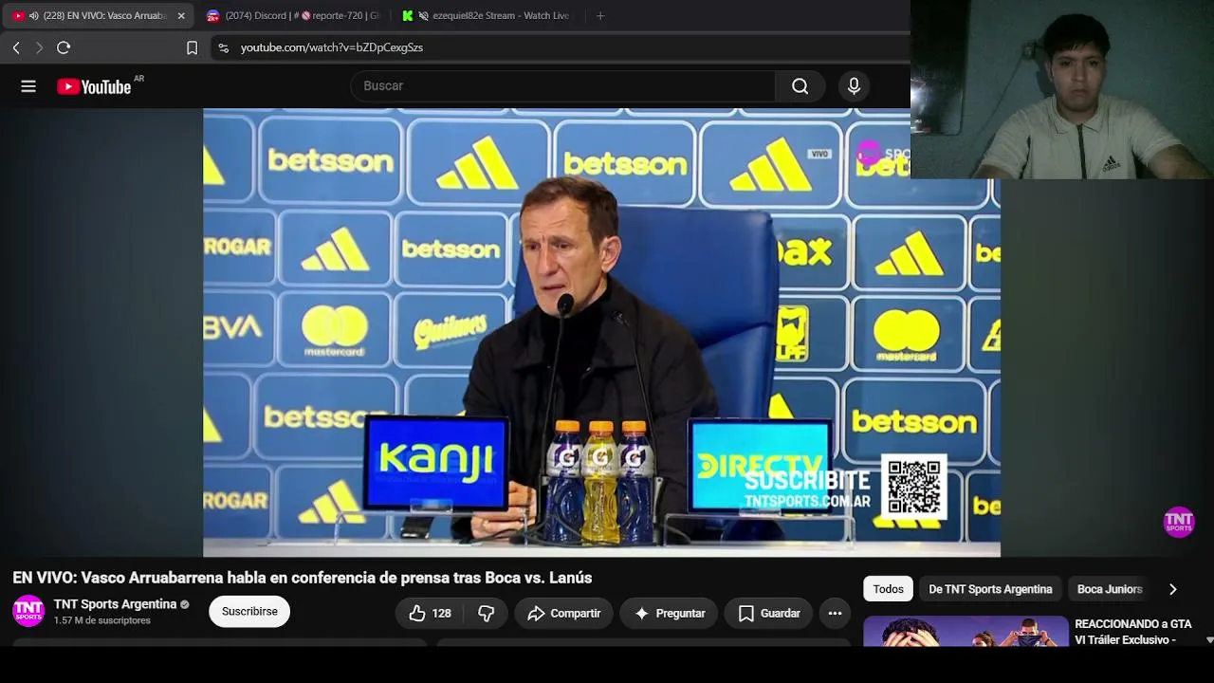Viewport: 1214px width, 683px height.
Task: Dislike the video with the thumbs-down
Action: click(486, 614)
